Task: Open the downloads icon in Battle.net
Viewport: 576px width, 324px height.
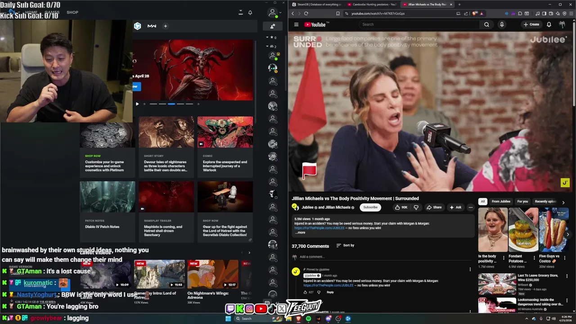Action: pos(241,13)
